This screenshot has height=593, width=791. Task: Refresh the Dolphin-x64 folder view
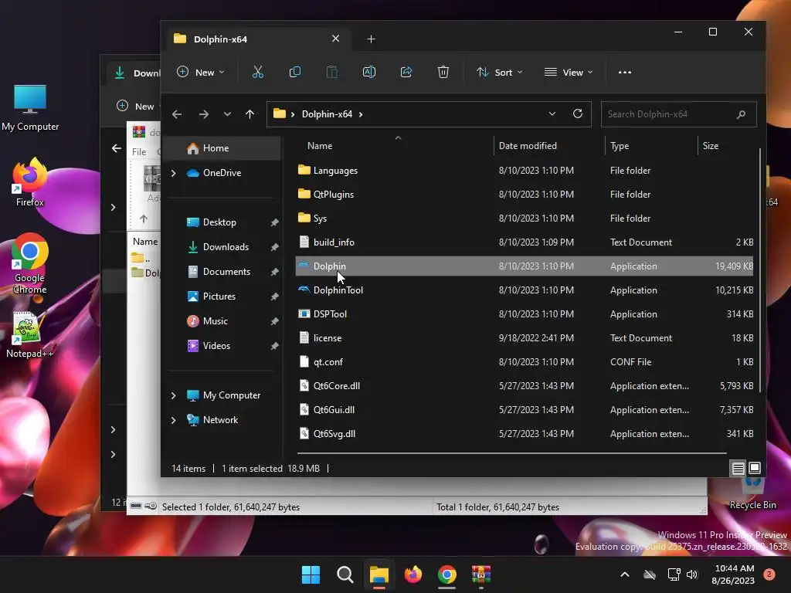coord(578,114)
